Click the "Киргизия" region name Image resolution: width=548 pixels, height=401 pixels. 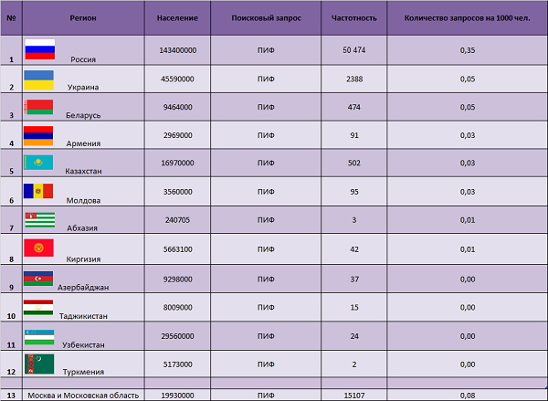[83, 259]
